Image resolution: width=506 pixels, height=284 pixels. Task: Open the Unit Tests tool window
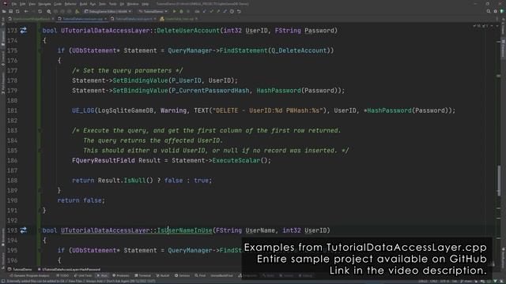pos(83,275)
